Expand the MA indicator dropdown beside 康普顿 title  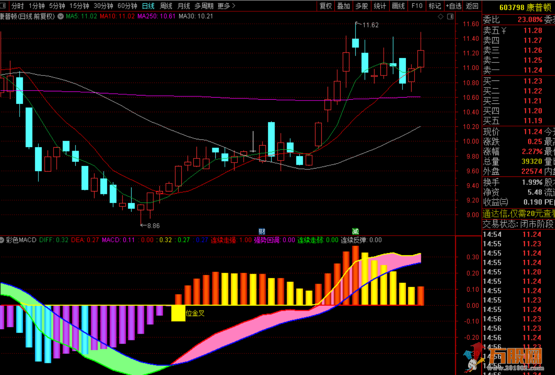click(x=61, y=16)
